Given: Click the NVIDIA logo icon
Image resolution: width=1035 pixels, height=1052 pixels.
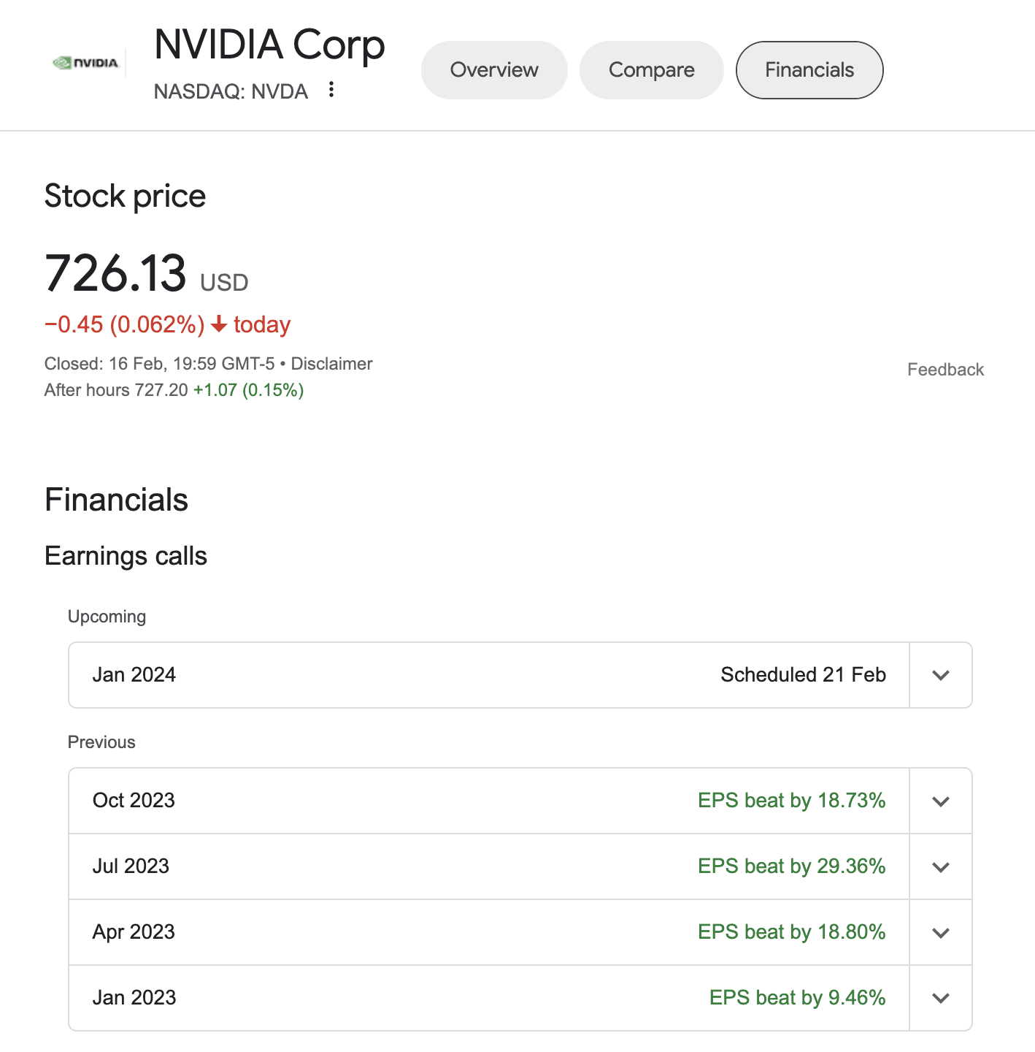Looking at the screenshot, I should point(85,63).
